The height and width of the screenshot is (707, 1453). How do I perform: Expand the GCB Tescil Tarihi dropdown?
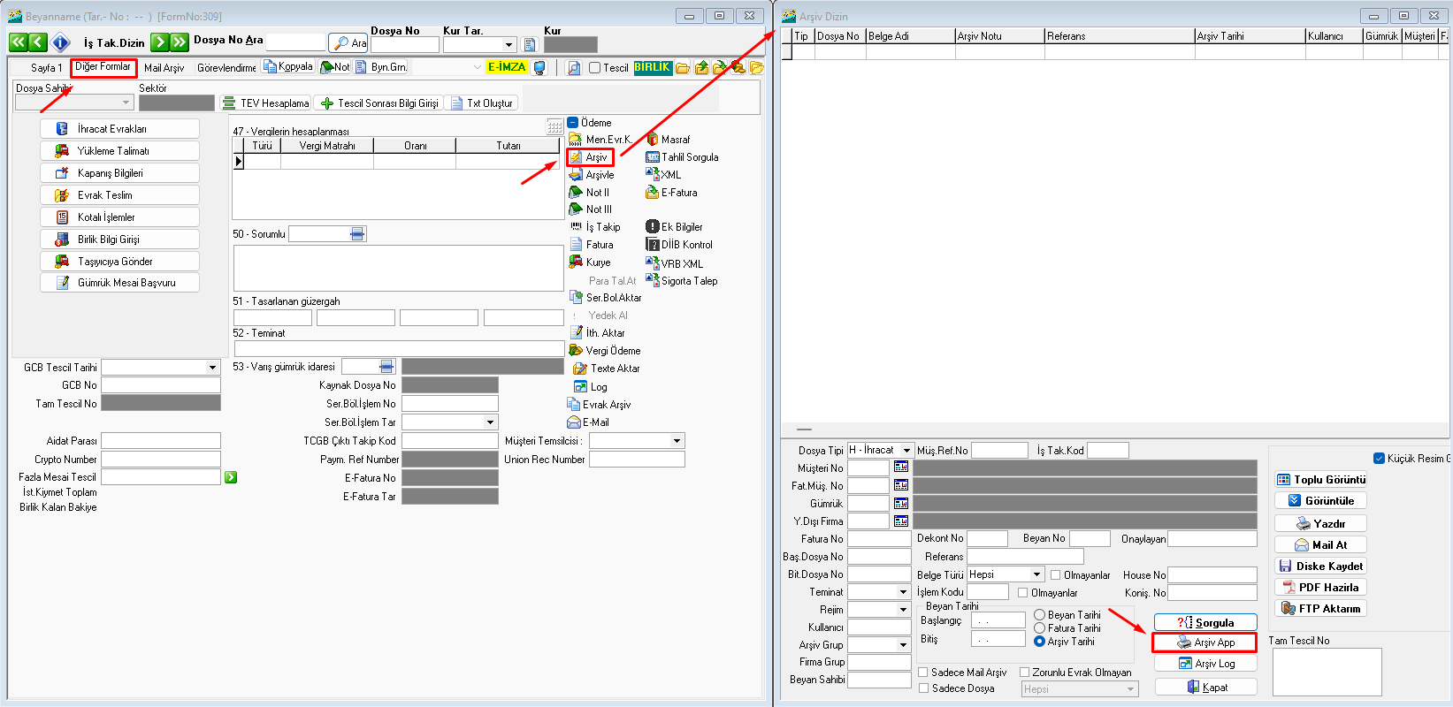tap(212, 368)
